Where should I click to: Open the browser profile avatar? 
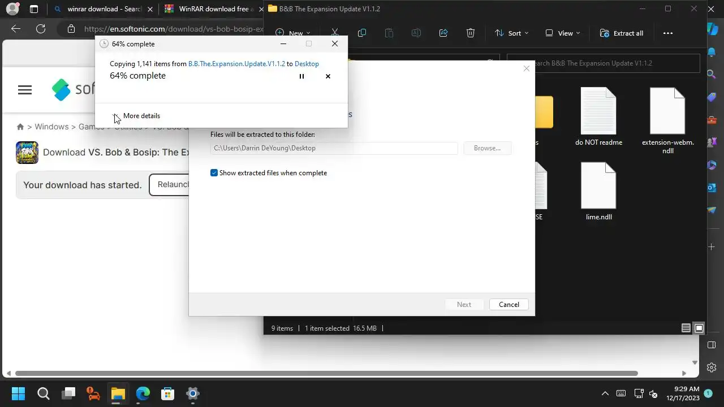pyautogui.click(x=12, y=9)
